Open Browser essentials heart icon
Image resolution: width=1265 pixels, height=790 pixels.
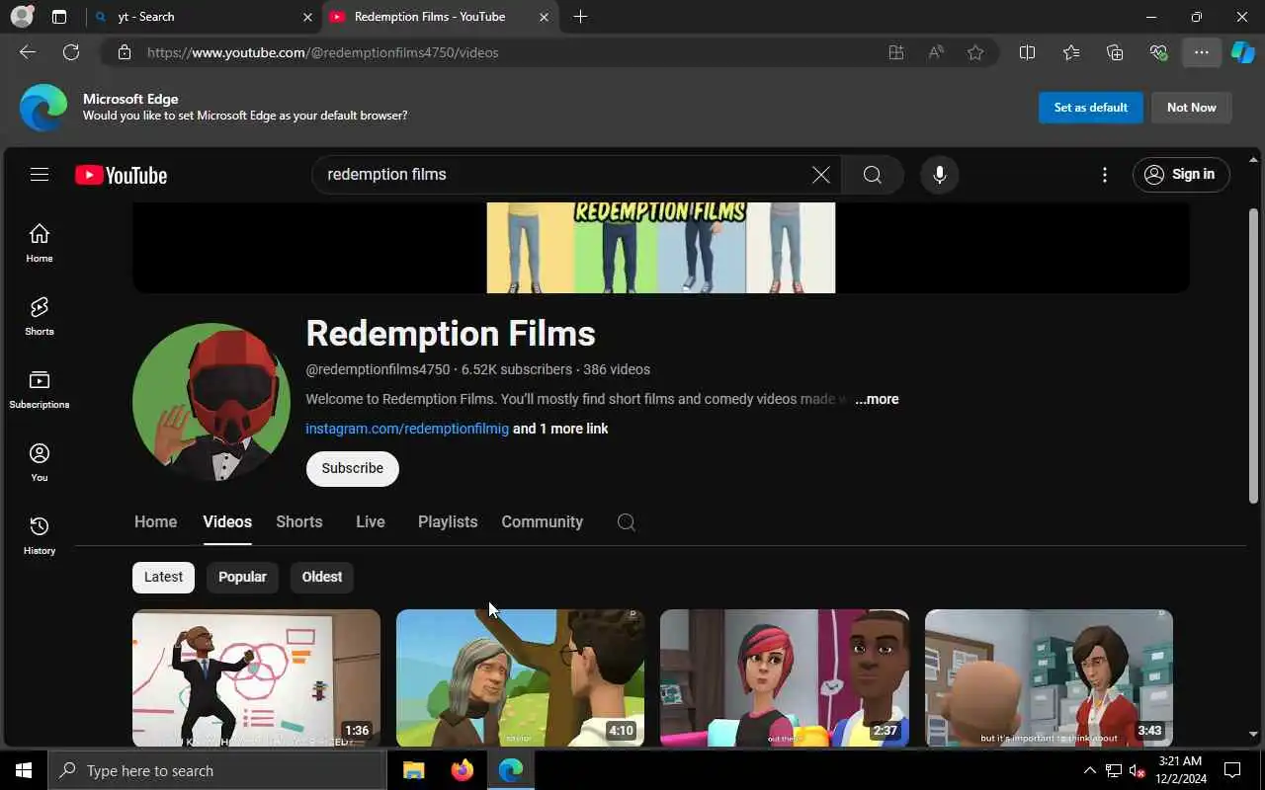coord(1158,52)
